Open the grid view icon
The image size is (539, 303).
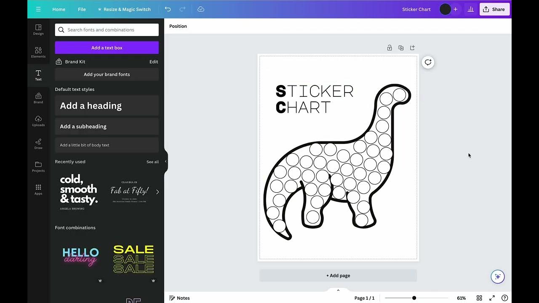[x=479, y=298]
